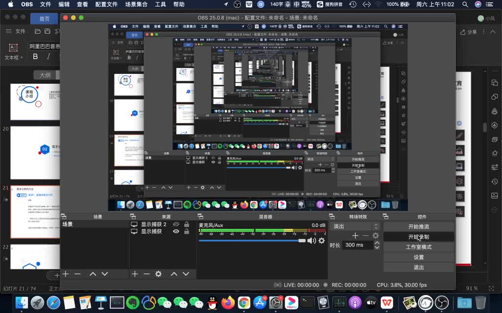This screenshot has width=502, height=313.
Task: Add a new source in the 来源 panel
Action: (135, 274)
